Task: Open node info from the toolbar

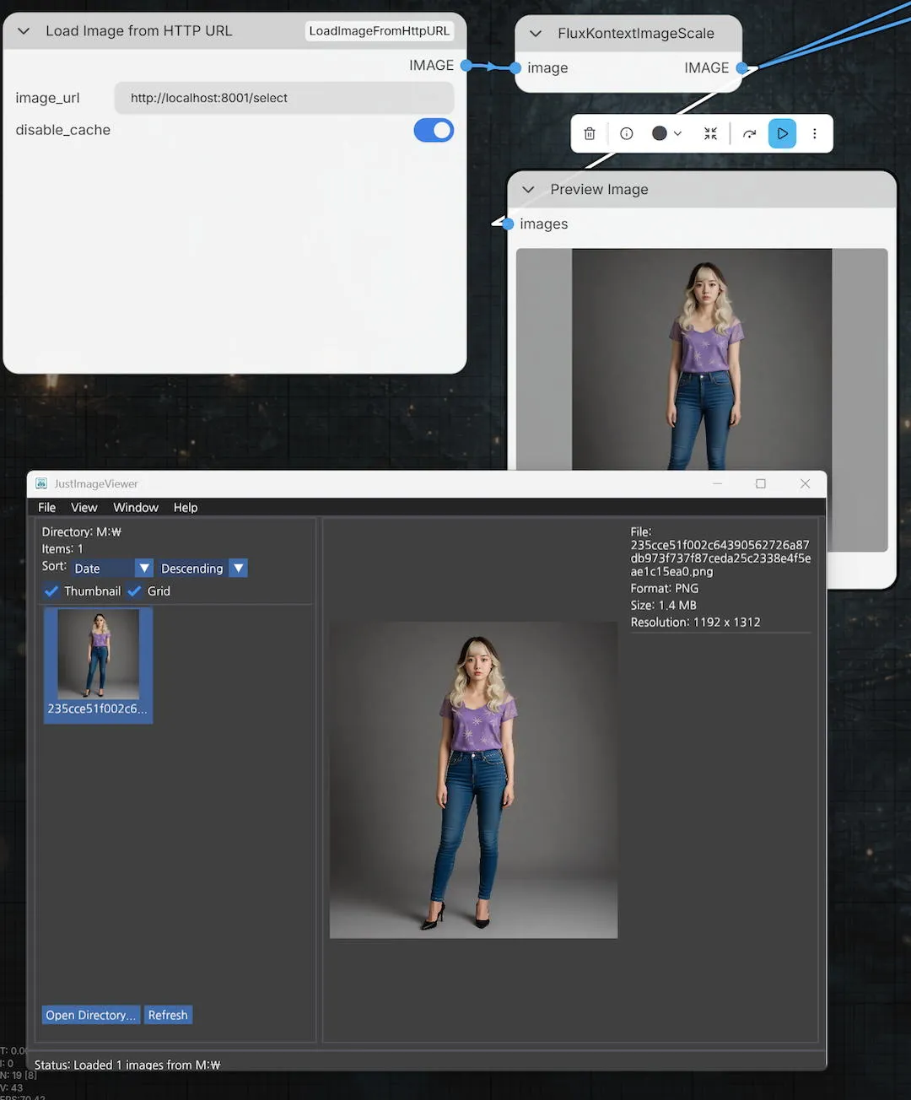Action: (627, 133)
